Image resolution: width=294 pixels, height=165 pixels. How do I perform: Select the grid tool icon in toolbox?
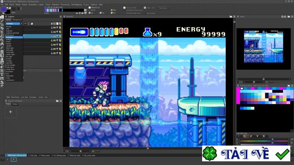[x=2, y=51]
